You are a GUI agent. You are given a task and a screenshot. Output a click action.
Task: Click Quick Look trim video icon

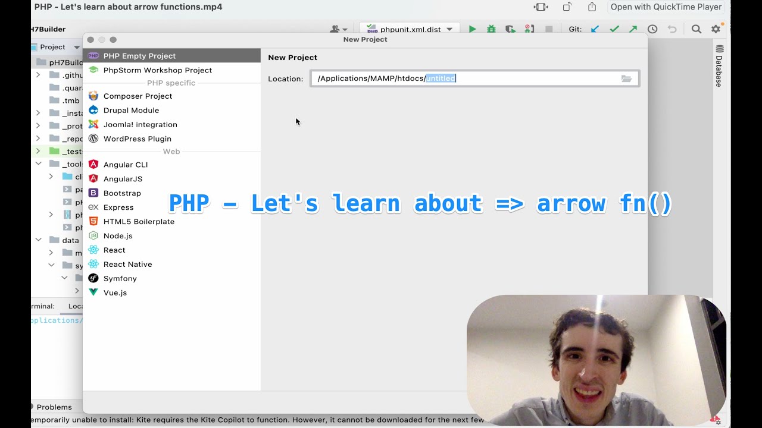(541, 7)
